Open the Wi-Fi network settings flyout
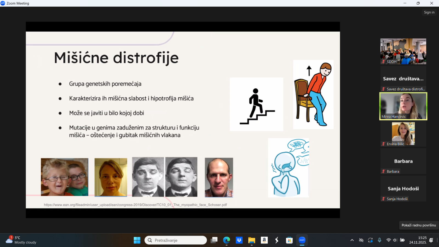 [389, 240]
